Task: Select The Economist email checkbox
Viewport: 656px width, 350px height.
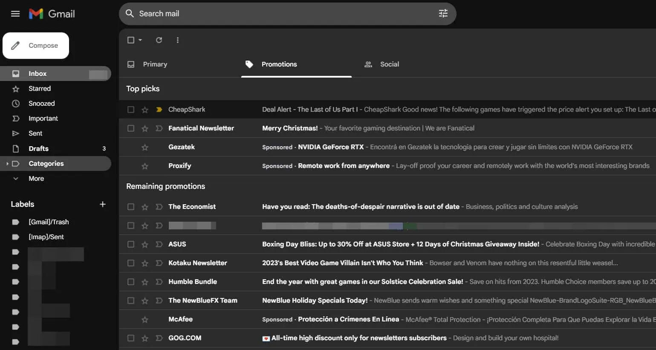Action: (131, 207)
